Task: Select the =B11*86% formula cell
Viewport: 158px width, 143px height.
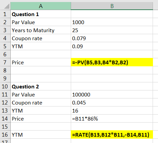Action: [112, 119]
